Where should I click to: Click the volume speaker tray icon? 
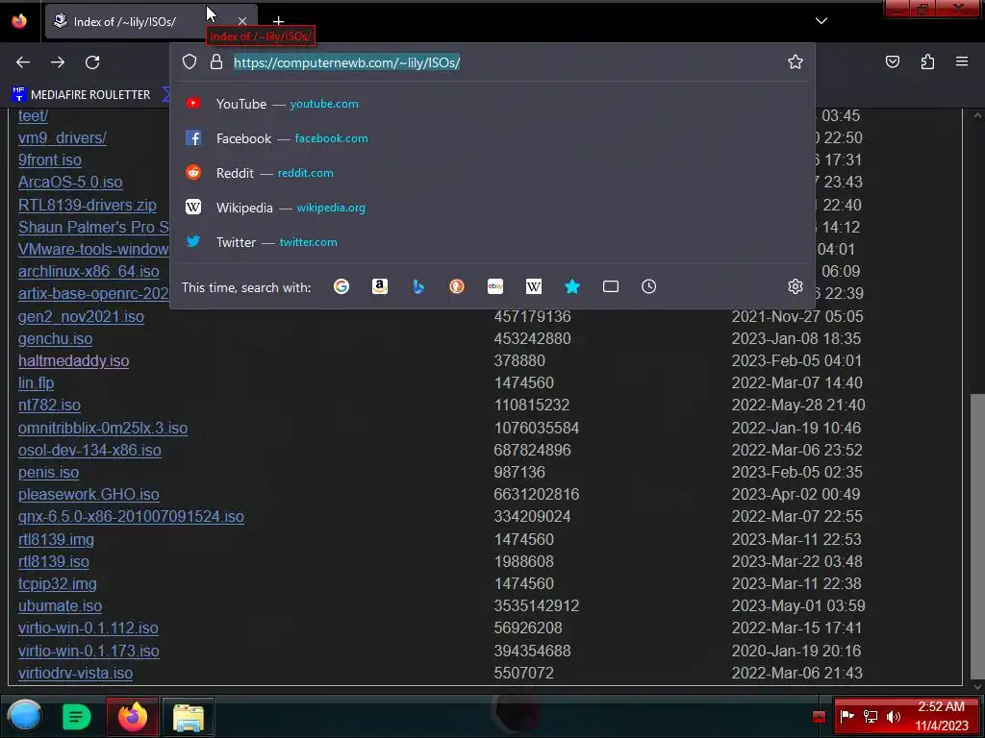[893, 716]
